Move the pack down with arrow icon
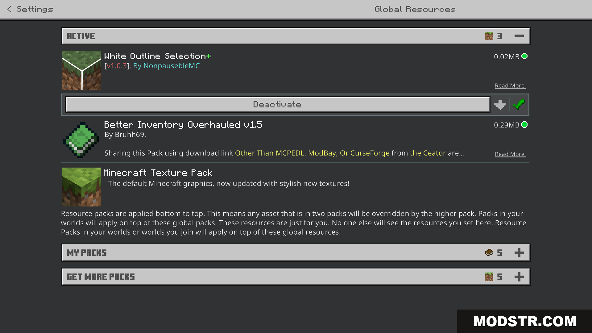 [500, 105]
